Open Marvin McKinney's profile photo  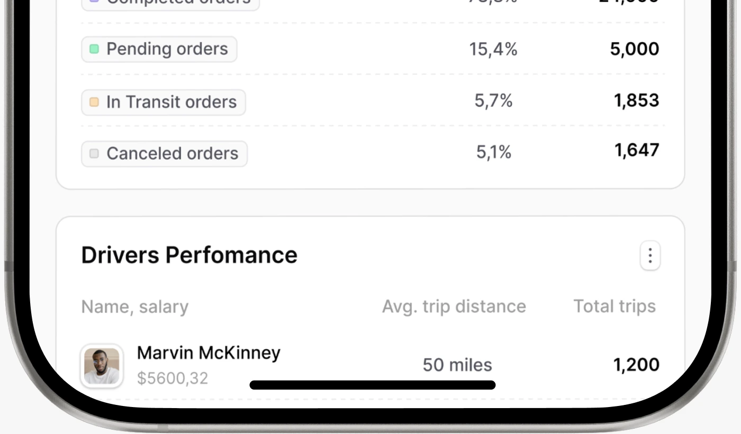pos(102,365)
